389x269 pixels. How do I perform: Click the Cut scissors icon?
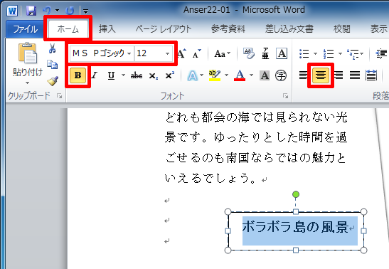(52, 48)
